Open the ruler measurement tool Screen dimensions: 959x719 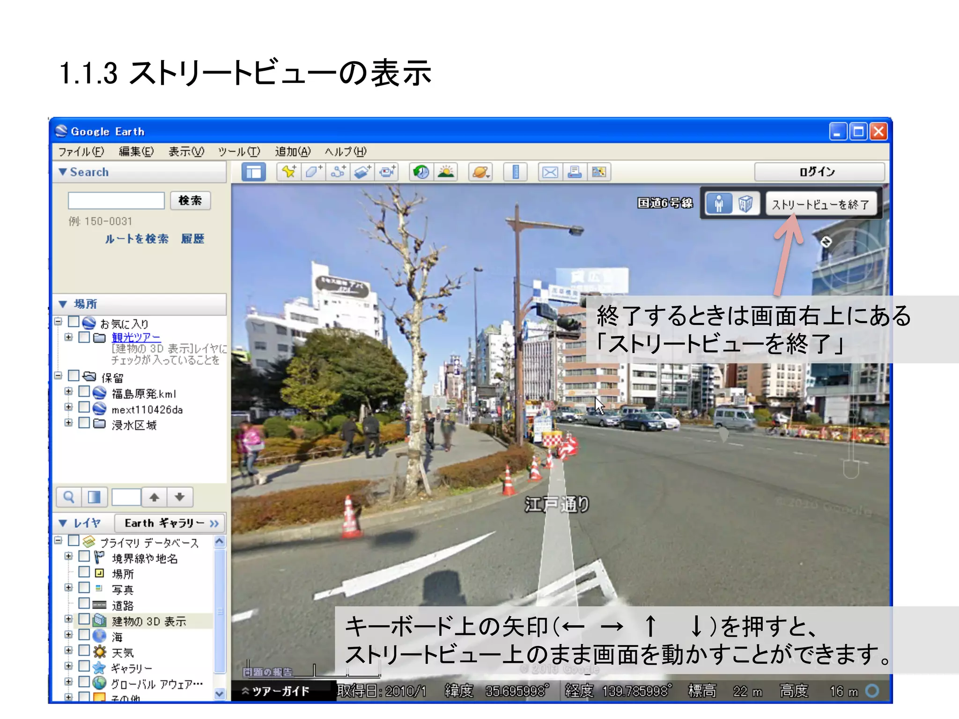click(516, 172)
